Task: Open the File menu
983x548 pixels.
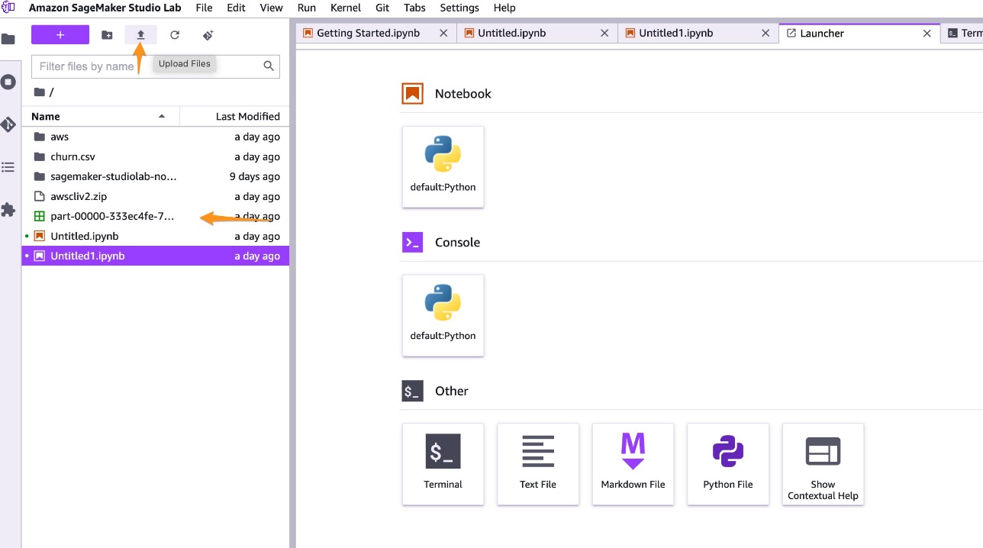Action: coord(204,8)
